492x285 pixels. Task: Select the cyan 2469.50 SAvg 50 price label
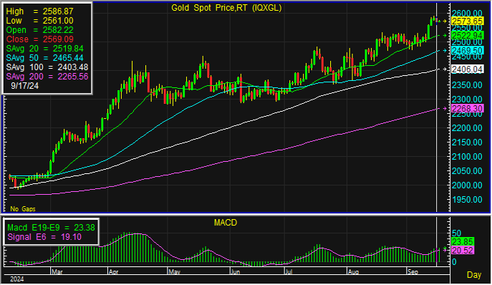467,51
